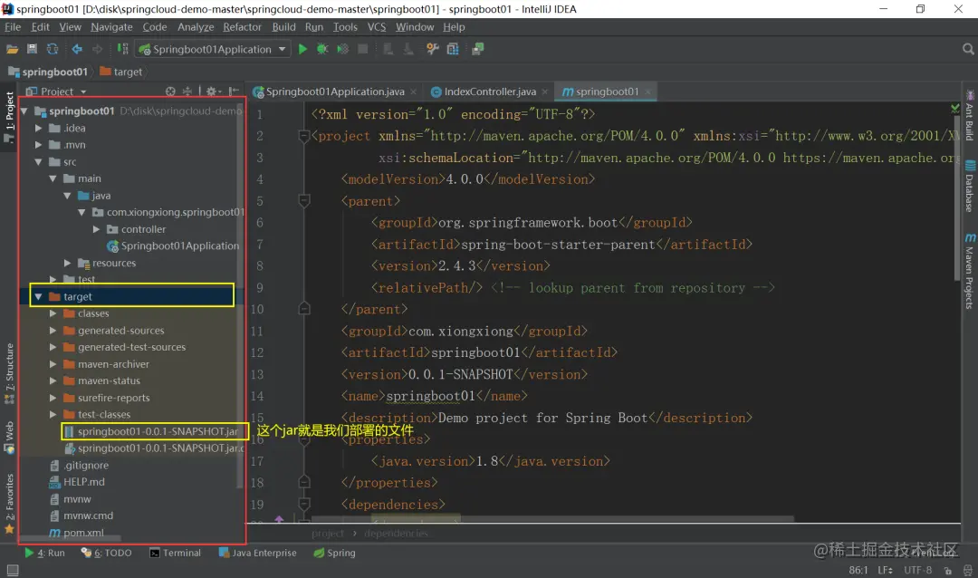Expand the classes folder
This screenshot has width=978, height=578.
pyautogui.click(x=53, y=313)
